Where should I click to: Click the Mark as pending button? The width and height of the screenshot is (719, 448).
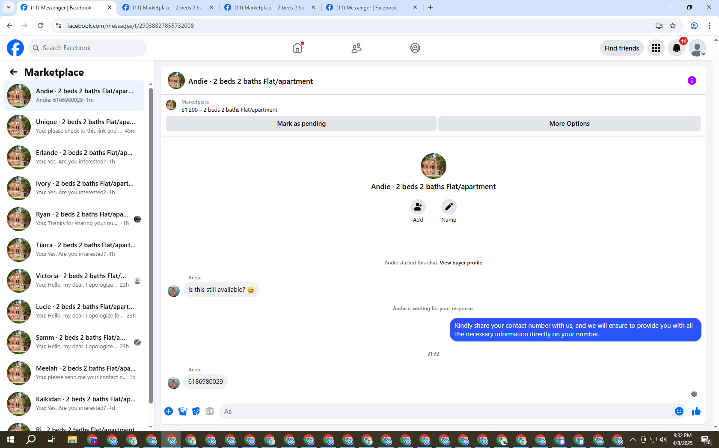[301, 124]
